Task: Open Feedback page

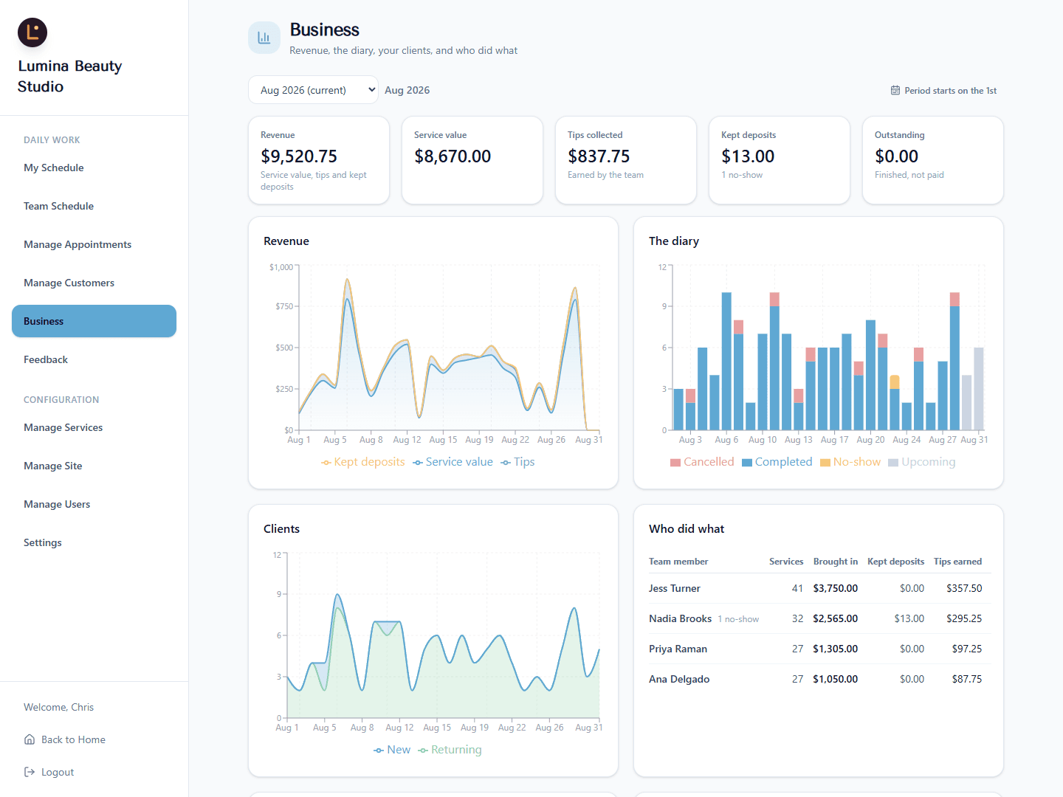Action: (x=94, y=359)
